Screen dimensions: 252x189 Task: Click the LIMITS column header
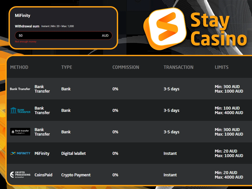point(222,67)
